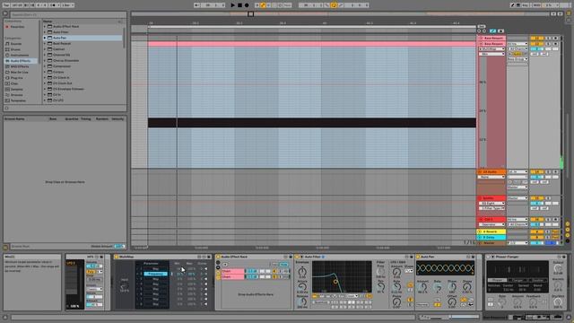Expand the Audio Effect Rack folder

[45, 26]
